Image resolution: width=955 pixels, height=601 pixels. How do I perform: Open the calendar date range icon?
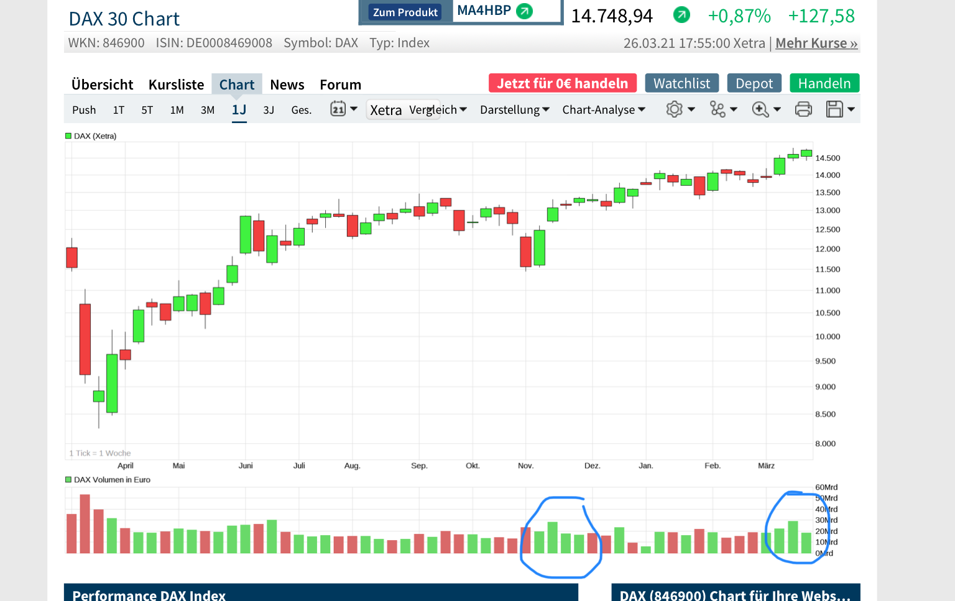click(x=338, y=109)
